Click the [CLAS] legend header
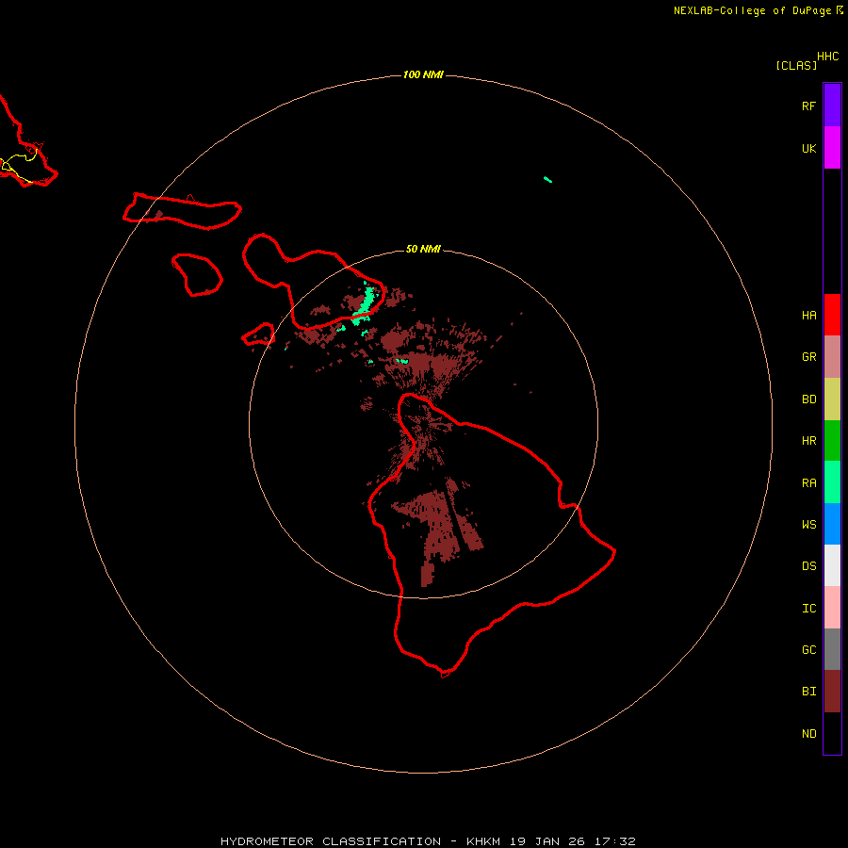This screenshot has height=848, width=848. pos(795,65)
